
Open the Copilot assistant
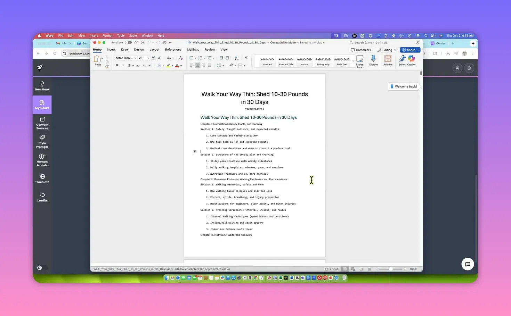(411, 61)
